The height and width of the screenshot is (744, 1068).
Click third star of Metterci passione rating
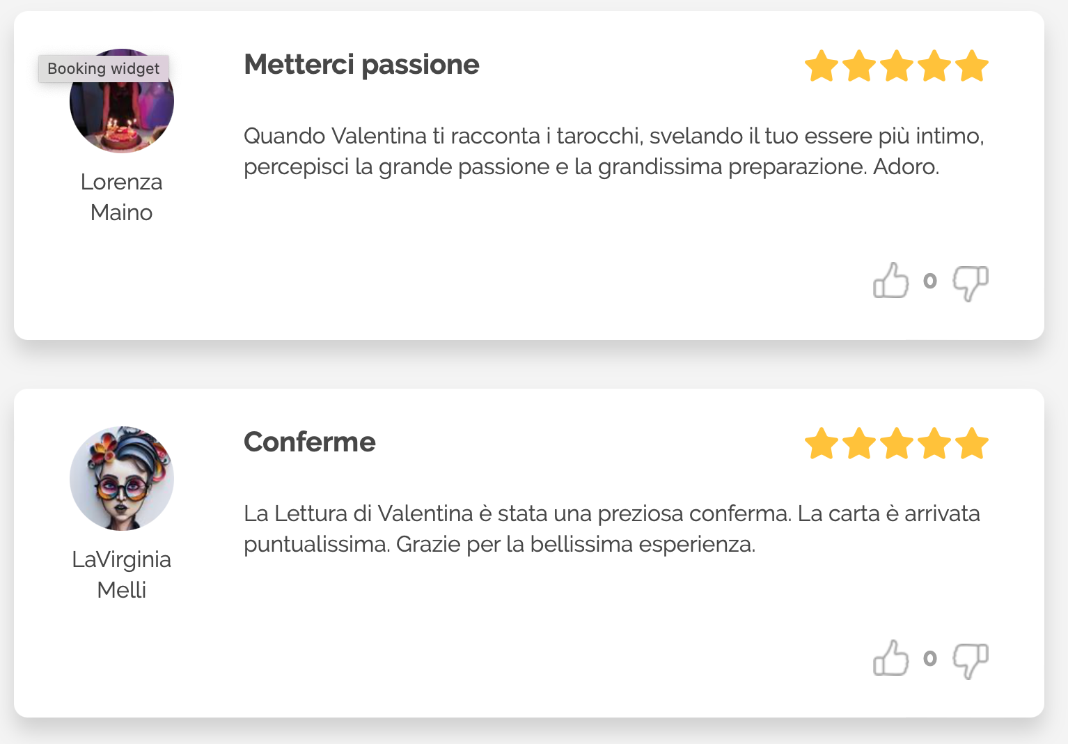(x=897, y=66)
